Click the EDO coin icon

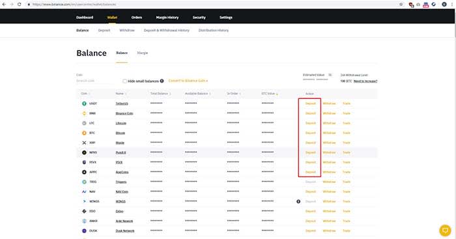[x=84, y=212]
